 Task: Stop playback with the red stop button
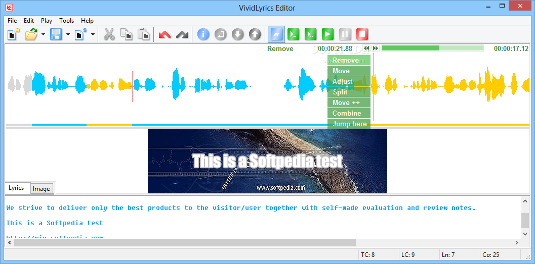point(362,34)
